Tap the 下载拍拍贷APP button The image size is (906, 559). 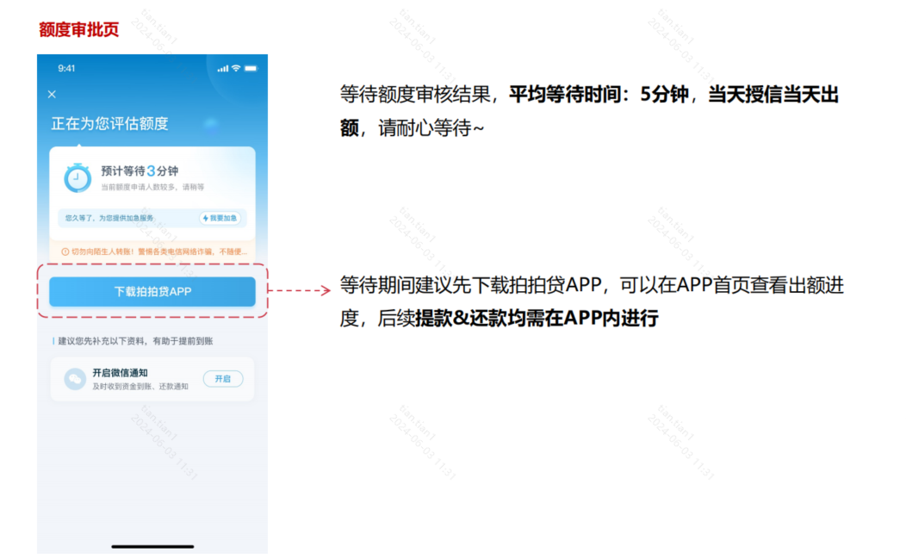pyautogui.click(x=152, y=291)
